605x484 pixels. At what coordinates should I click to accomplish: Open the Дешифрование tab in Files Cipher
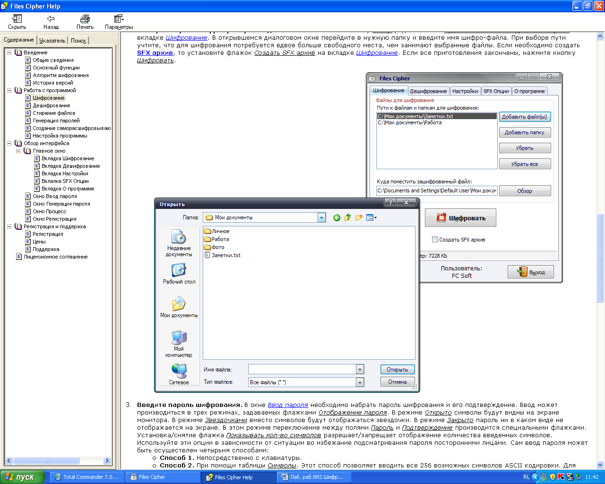pyautogui.click(x=428, y=91)
